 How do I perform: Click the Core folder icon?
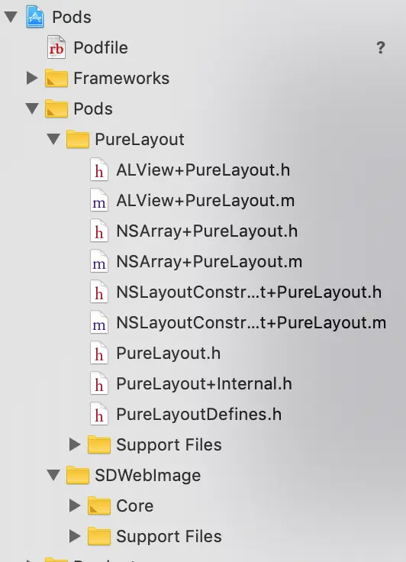point(99,505)
